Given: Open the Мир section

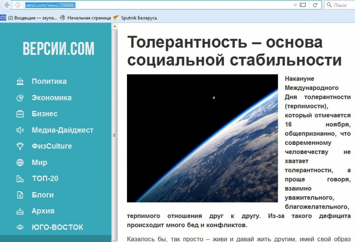Looking at the screenshot, I should [40, 162].
